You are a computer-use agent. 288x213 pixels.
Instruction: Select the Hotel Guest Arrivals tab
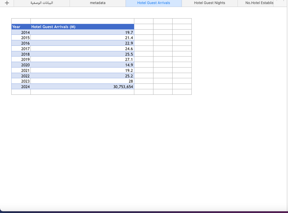153,3
